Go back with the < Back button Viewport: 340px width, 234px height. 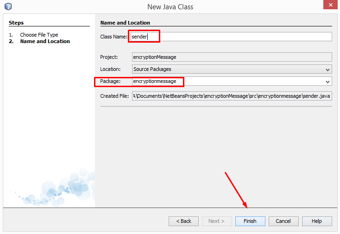coord(183,221)
